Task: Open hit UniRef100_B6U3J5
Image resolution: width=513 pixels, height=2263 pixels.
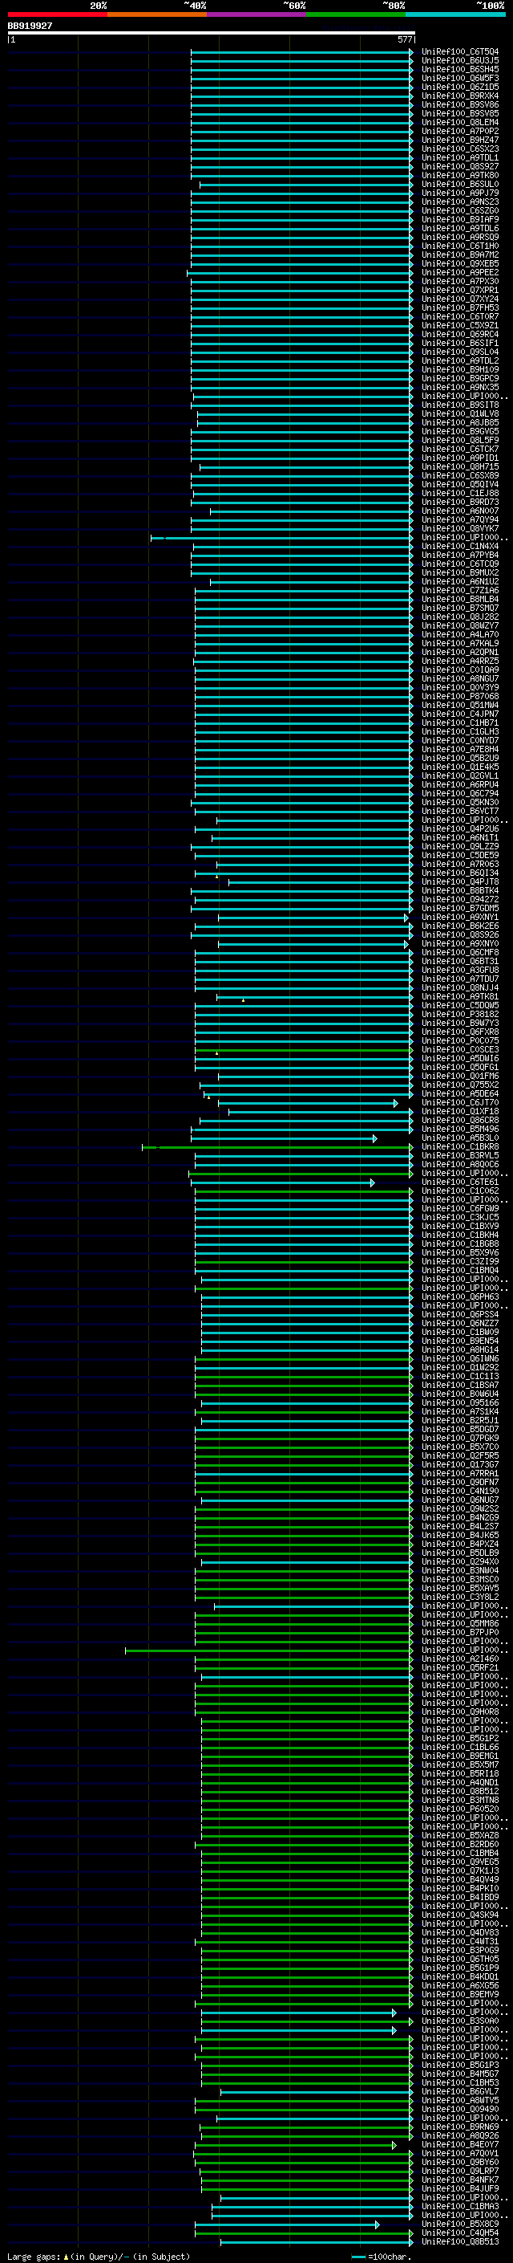Action: point(460,61)
